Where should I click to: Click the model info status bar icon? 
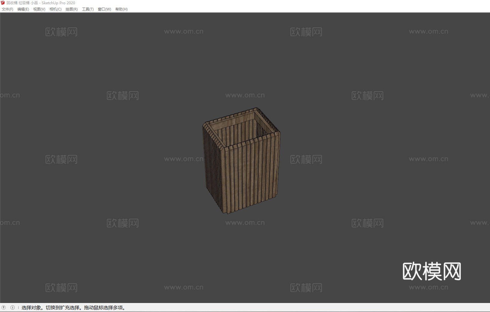pyautogui.click(x=13, y=307)
